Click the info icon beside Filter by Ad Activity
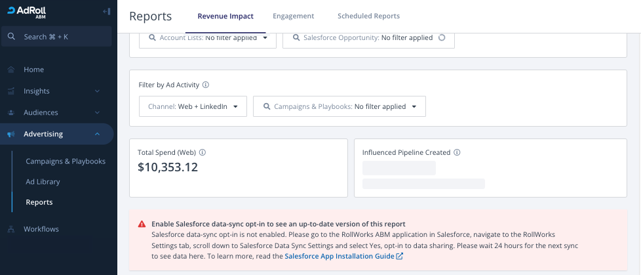 [206, 85]
